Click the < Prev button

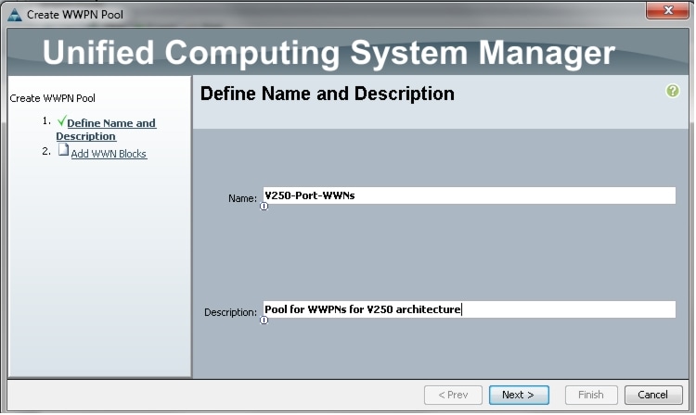[453, 395]
